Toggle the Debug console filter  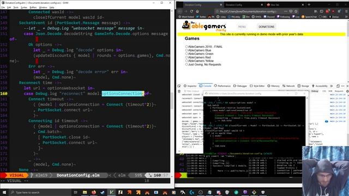[x=315, y=91]
